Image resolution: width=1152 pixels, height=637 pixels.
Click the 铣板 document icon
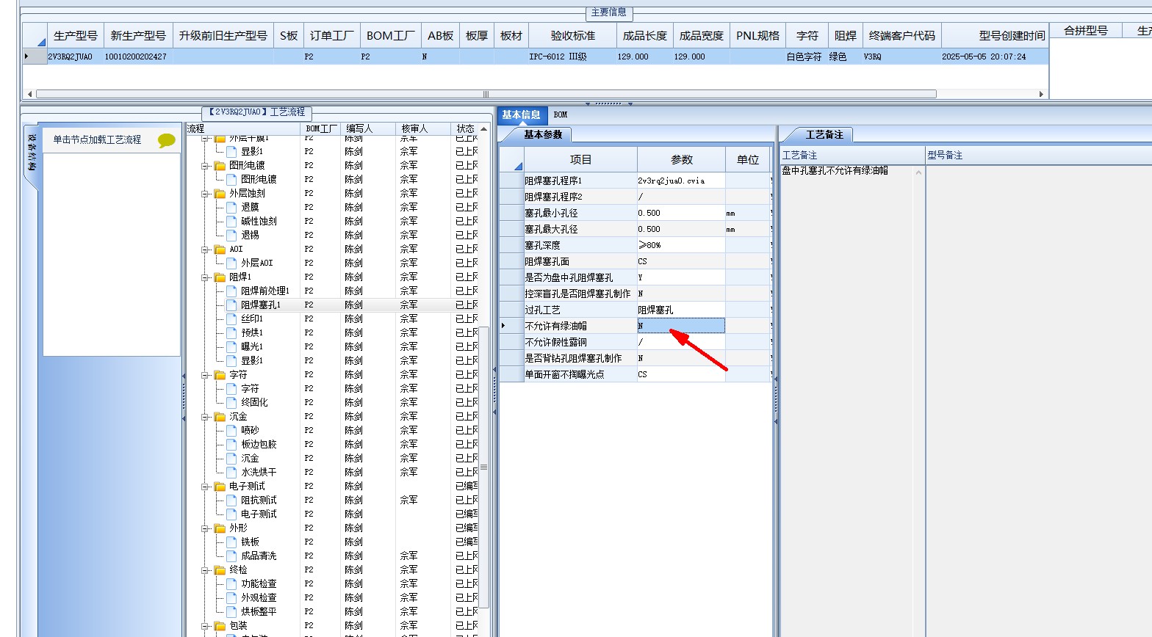coord(231,542)
